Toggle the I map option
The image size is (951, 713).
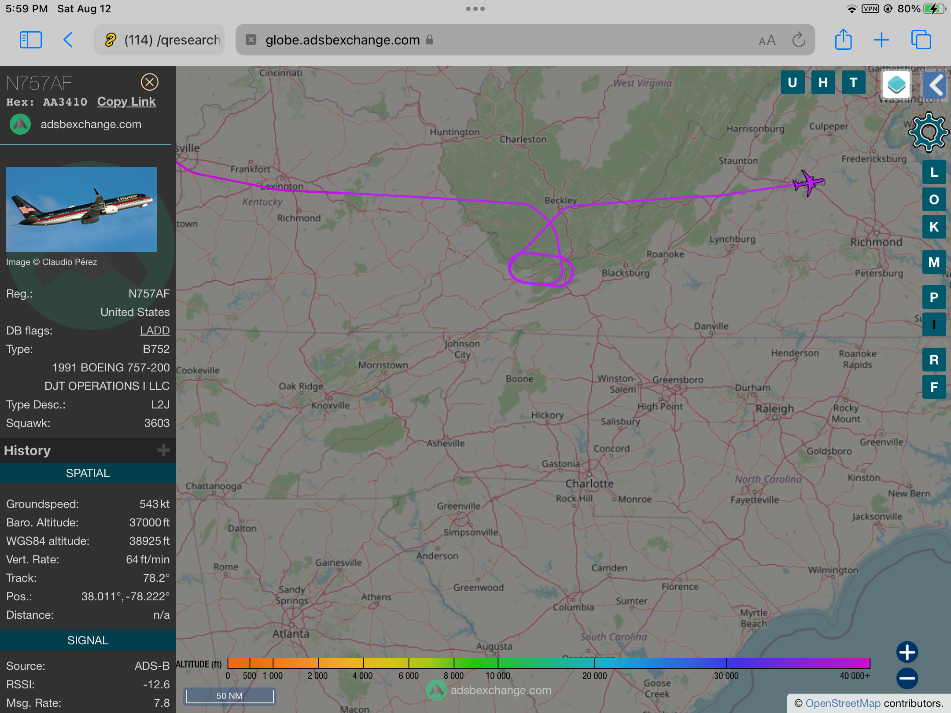(x=934, y=324)
